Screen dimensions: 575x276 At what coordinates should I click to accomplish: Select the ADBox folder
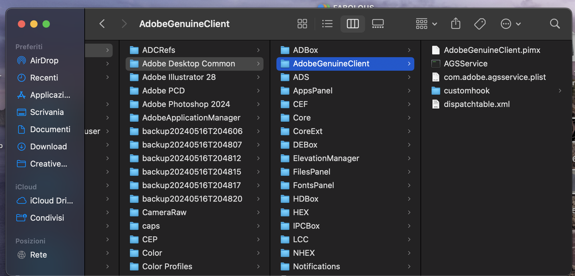tap(345, 50)
